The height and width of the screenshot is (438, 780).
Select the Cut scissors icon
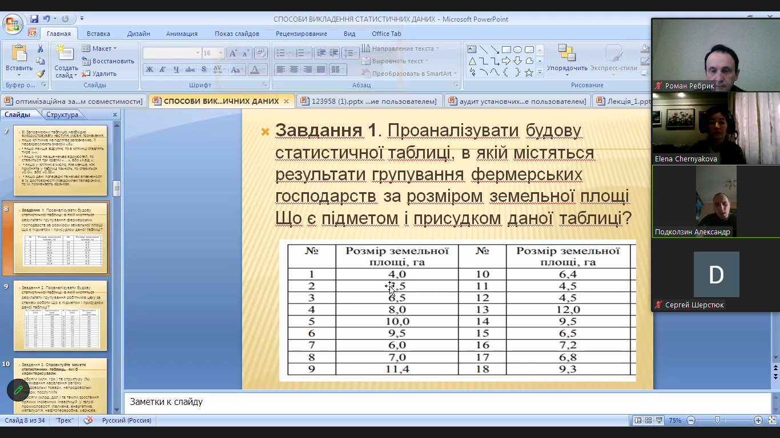40,49
